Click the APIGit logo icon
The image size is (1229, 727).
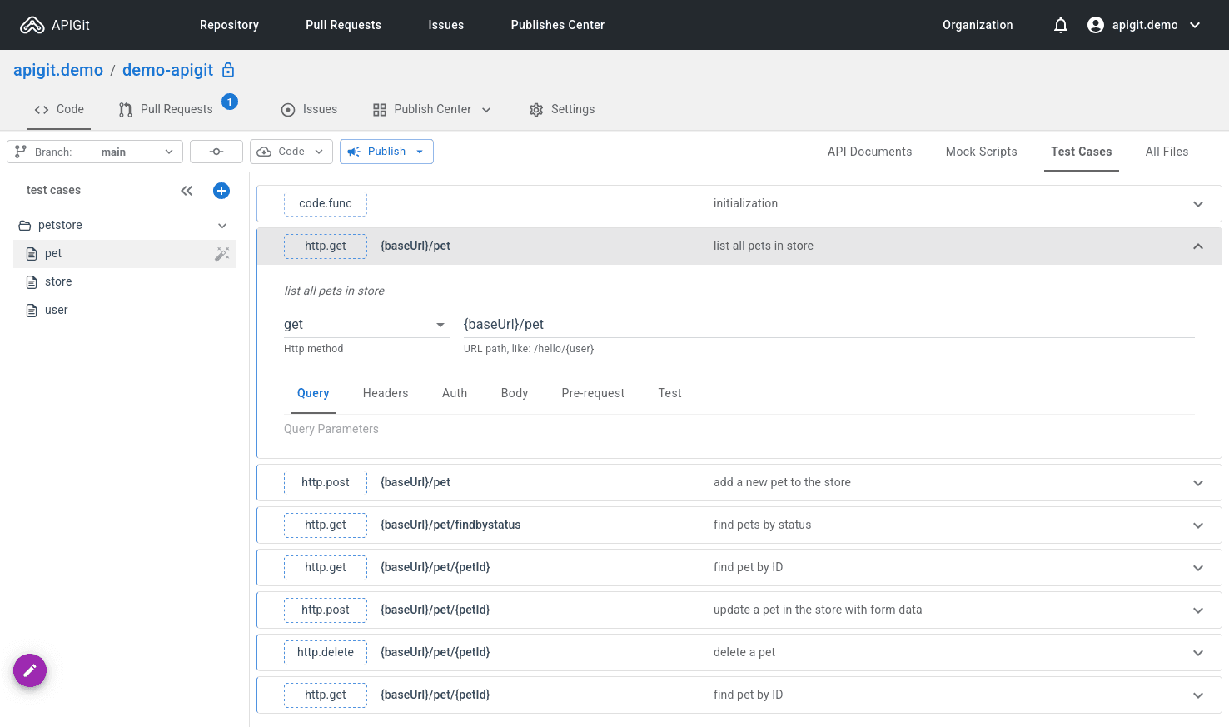pos(32,25)
